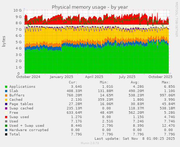
Task: Click the July 2025 axis label
Action: 127,77
